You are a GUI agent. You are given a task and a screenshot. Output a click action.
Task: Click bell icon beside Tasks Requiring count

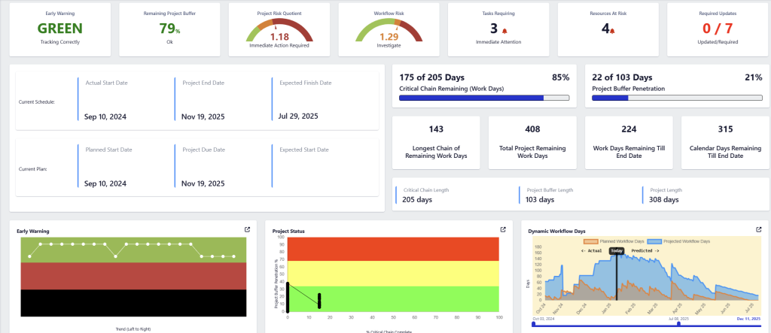(504, 31)
